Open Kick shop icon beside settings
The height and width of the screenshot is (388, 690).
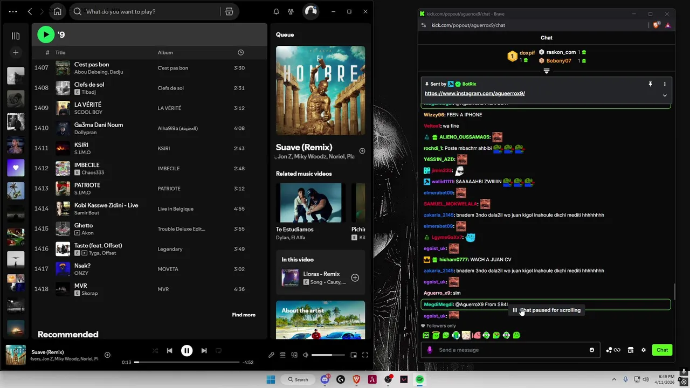(630, 350)
